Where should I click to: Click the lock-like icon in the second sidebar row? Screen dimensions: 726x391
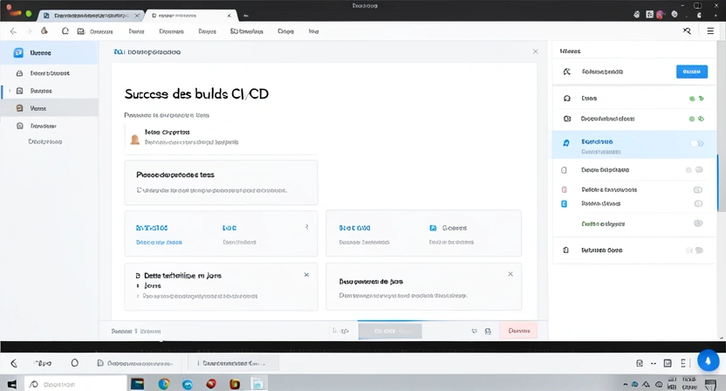pyautogui.click(x=19, y=73)
